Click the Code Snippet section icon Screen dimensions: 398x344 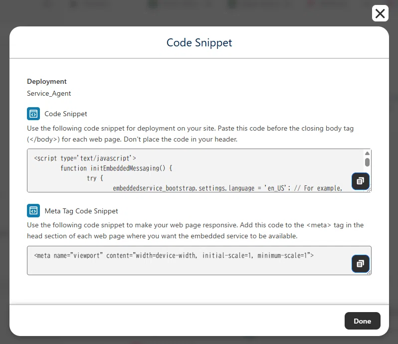pyautogui.click(x=33, y=114)
